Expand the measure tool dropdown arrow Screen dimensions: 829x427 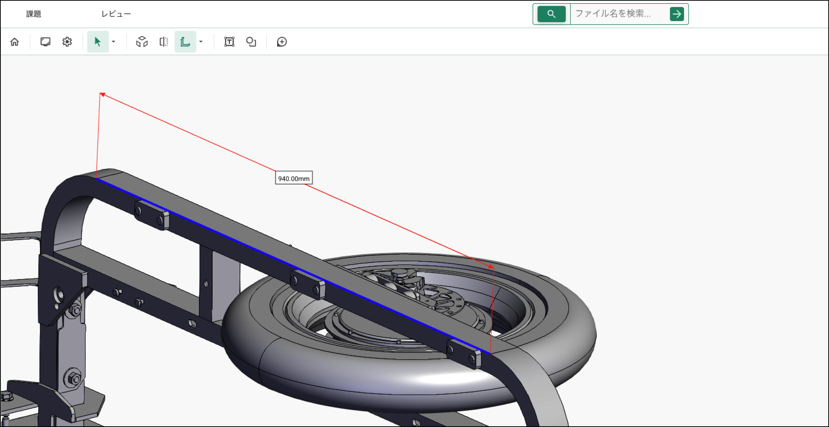201,42
